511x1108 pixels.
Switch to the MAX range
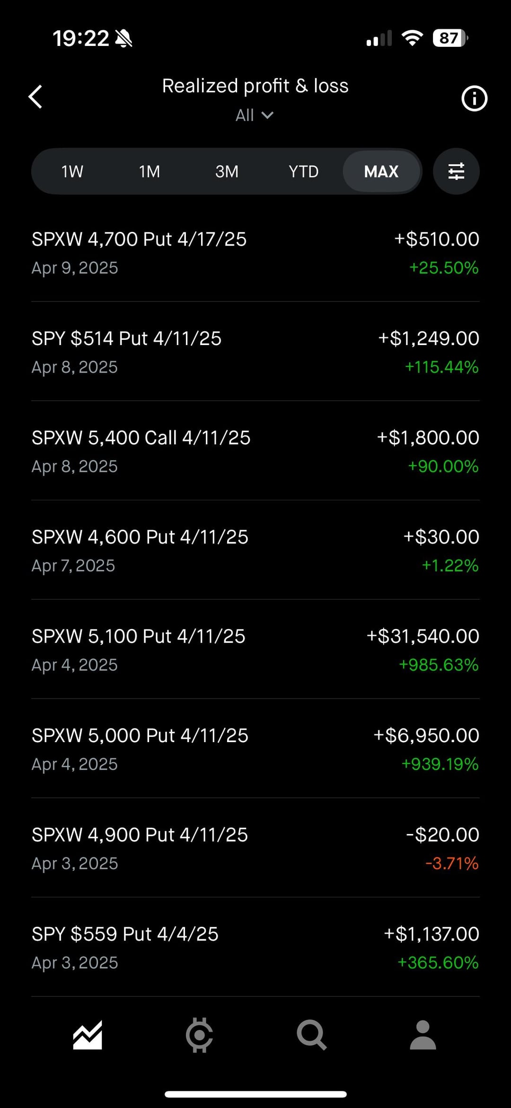381,171
